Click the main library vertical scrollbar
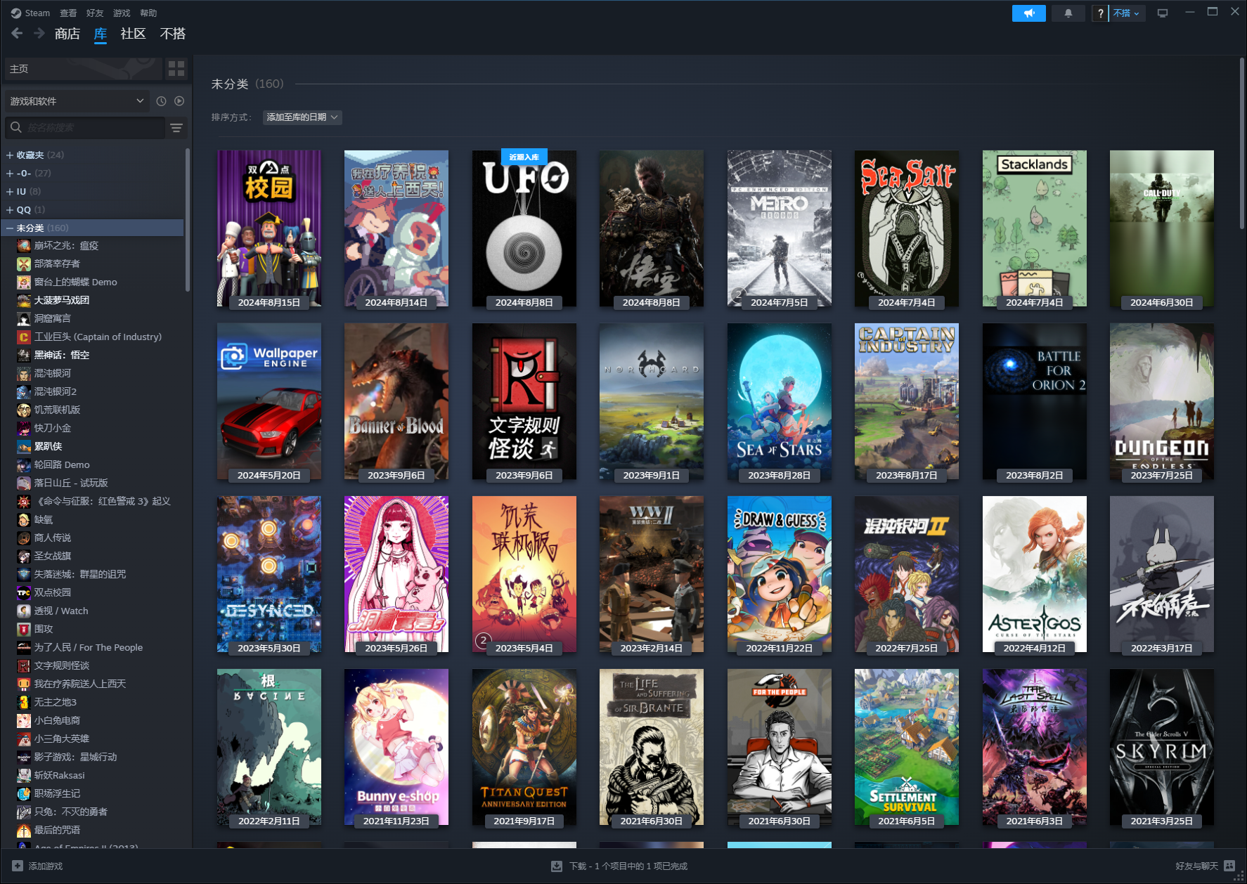The height and width of the screenshot is (884, 1247). pyautogui.click(x=1242, y=144)
